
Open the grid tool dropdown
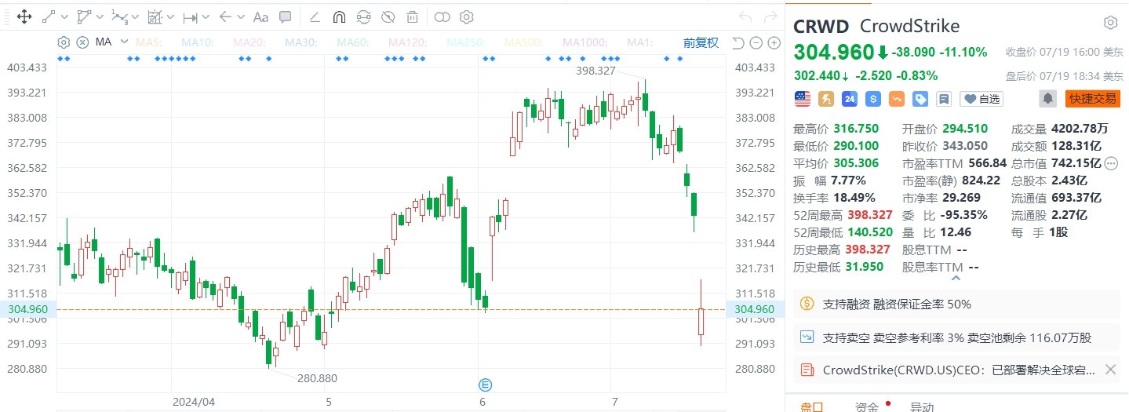tap(170, 16)
